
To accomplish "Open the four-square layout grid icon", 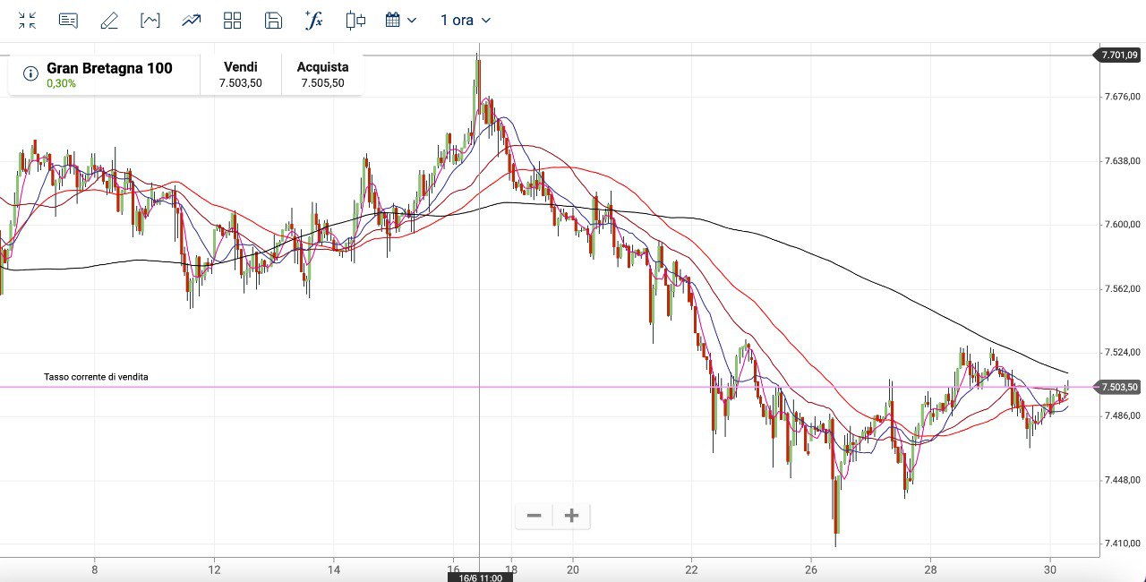I will 233,21.
